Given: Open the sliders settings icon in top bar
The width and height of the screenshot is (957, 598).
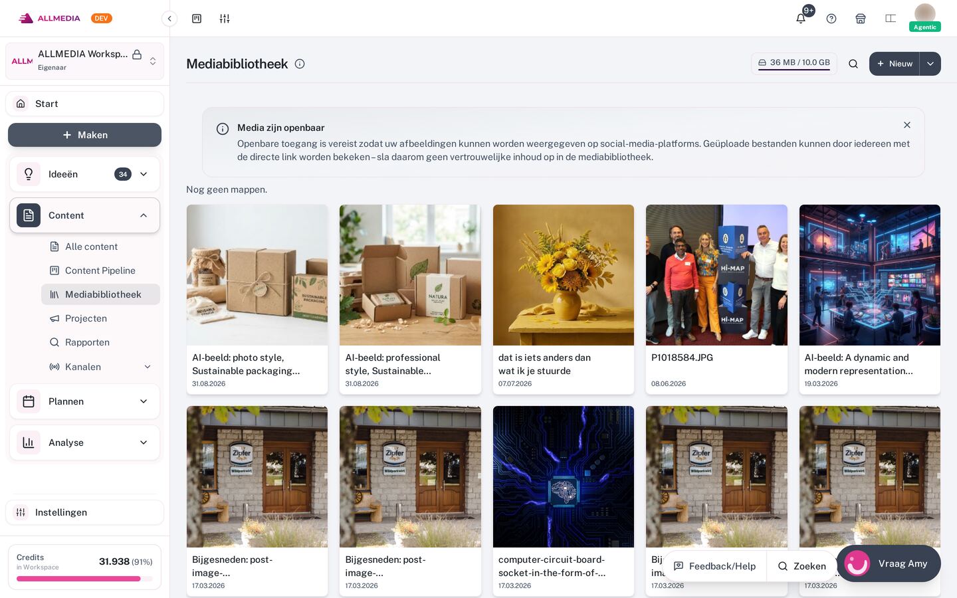Looking at the screenshot, I should [x=225, y=19].
